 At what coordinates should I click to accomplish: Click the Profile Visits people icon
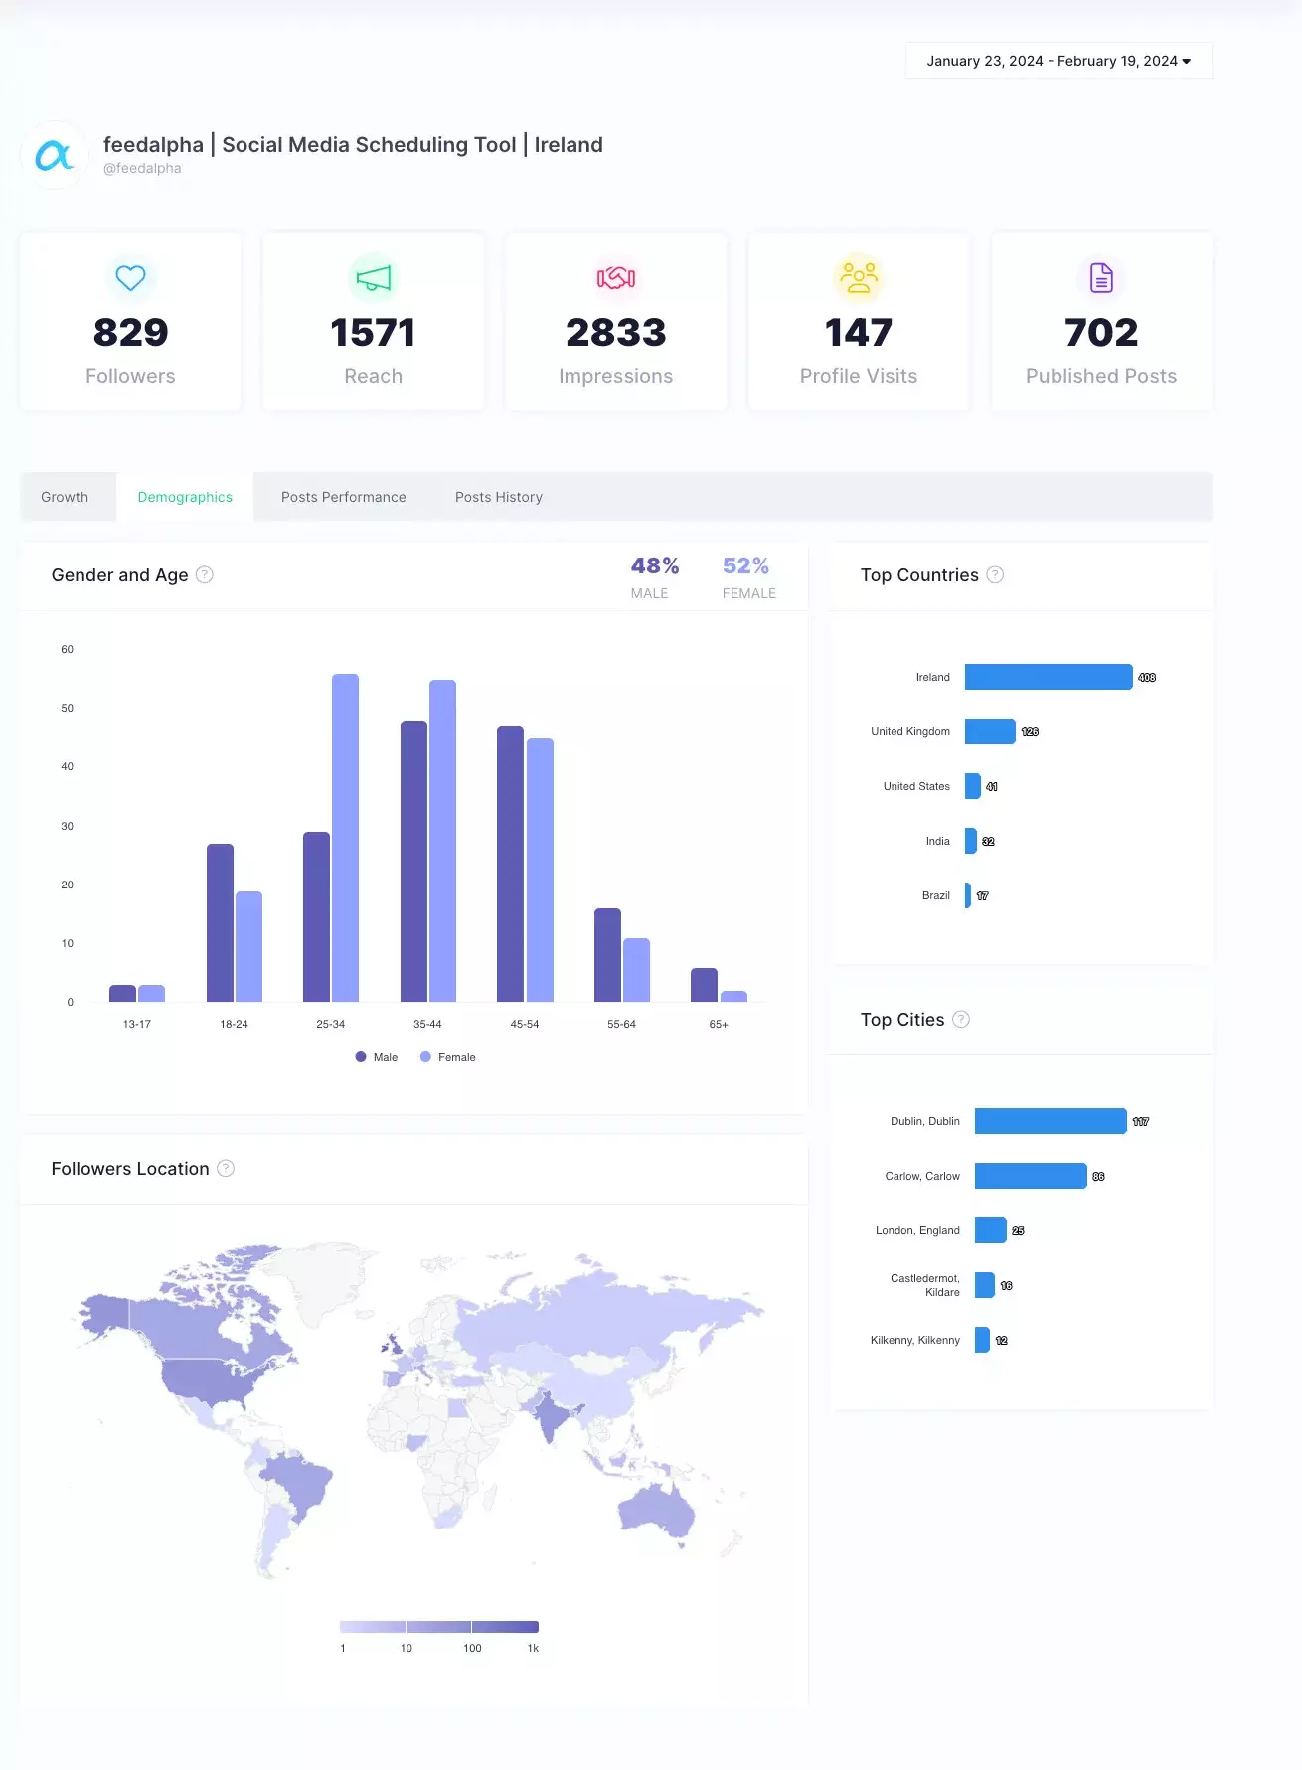859,278
